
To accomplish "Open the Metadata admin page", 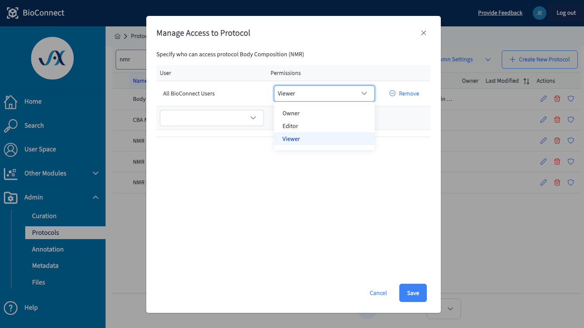I will click(45, 266).
